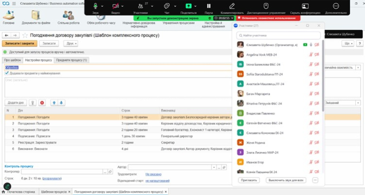The height and width of the screenshot is (195, 365).
Task: Open the annotation (Комментировать) tool
Action: (232, 6)
